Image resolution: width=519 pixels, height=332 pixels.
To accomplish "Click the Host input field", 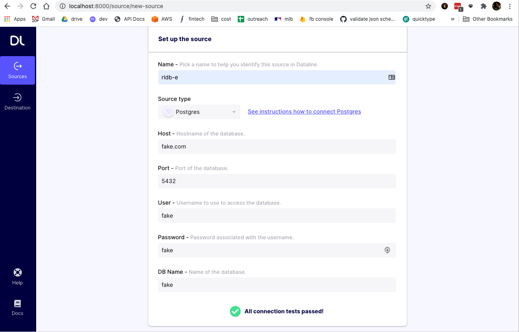I will [277, 146].
